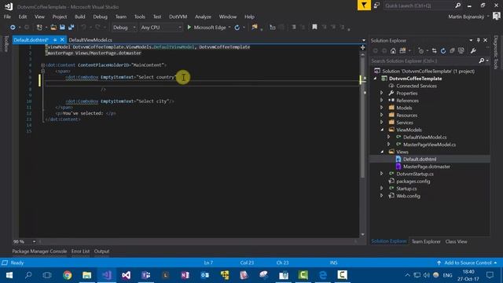This screenshot has width=503, height=283.
Task: Expand the Properties node
Action: click(x=382, y=93)
